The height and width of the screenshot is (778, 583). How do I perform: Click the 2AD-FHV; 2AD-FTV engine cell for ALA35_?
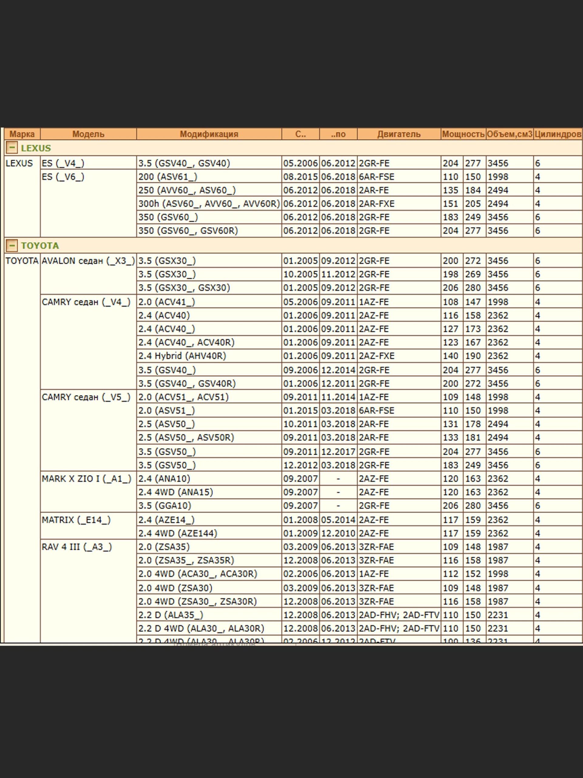[x=399, y=615]
